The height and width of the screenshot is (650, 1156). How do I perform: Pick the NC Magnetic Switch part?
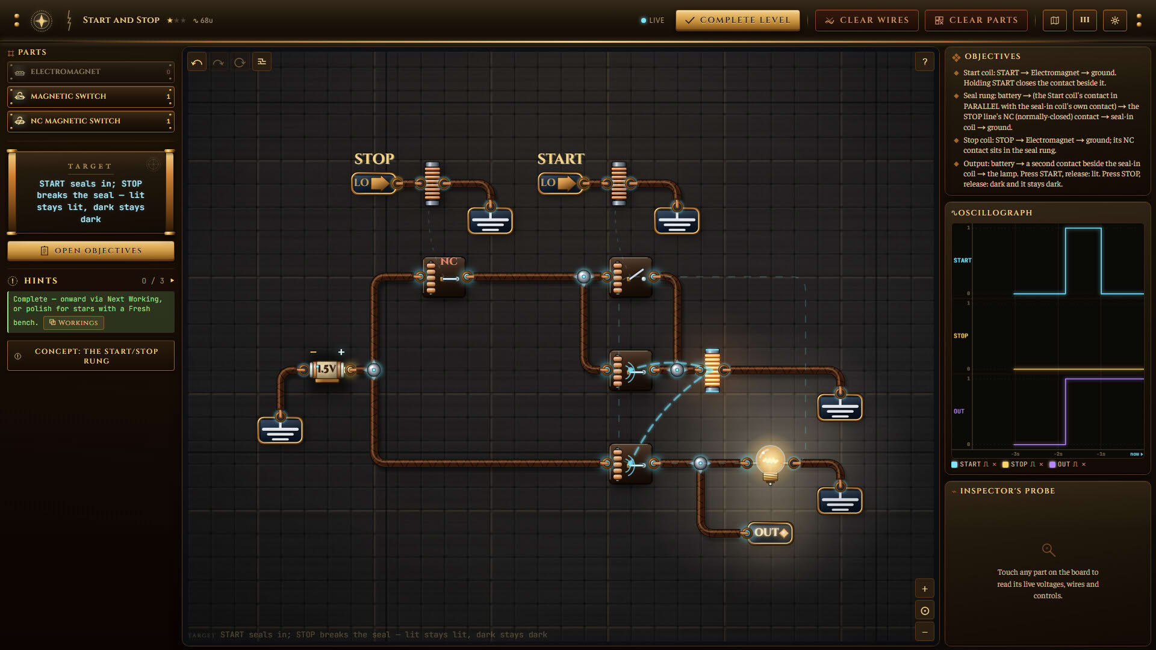pos(91,122)
